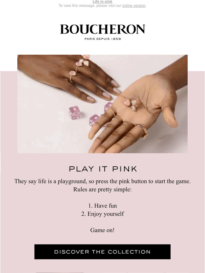Click the DISCOVER THE COLLECTION button

102,251
